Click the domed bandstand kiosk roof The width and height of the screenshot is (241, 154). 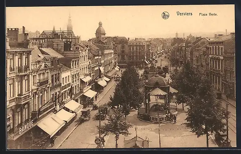[157, 80]
